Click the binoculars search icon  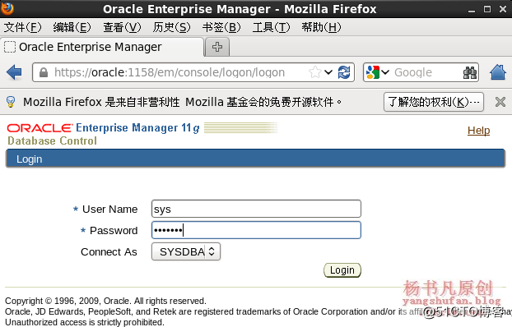click(x=470, y=72)
